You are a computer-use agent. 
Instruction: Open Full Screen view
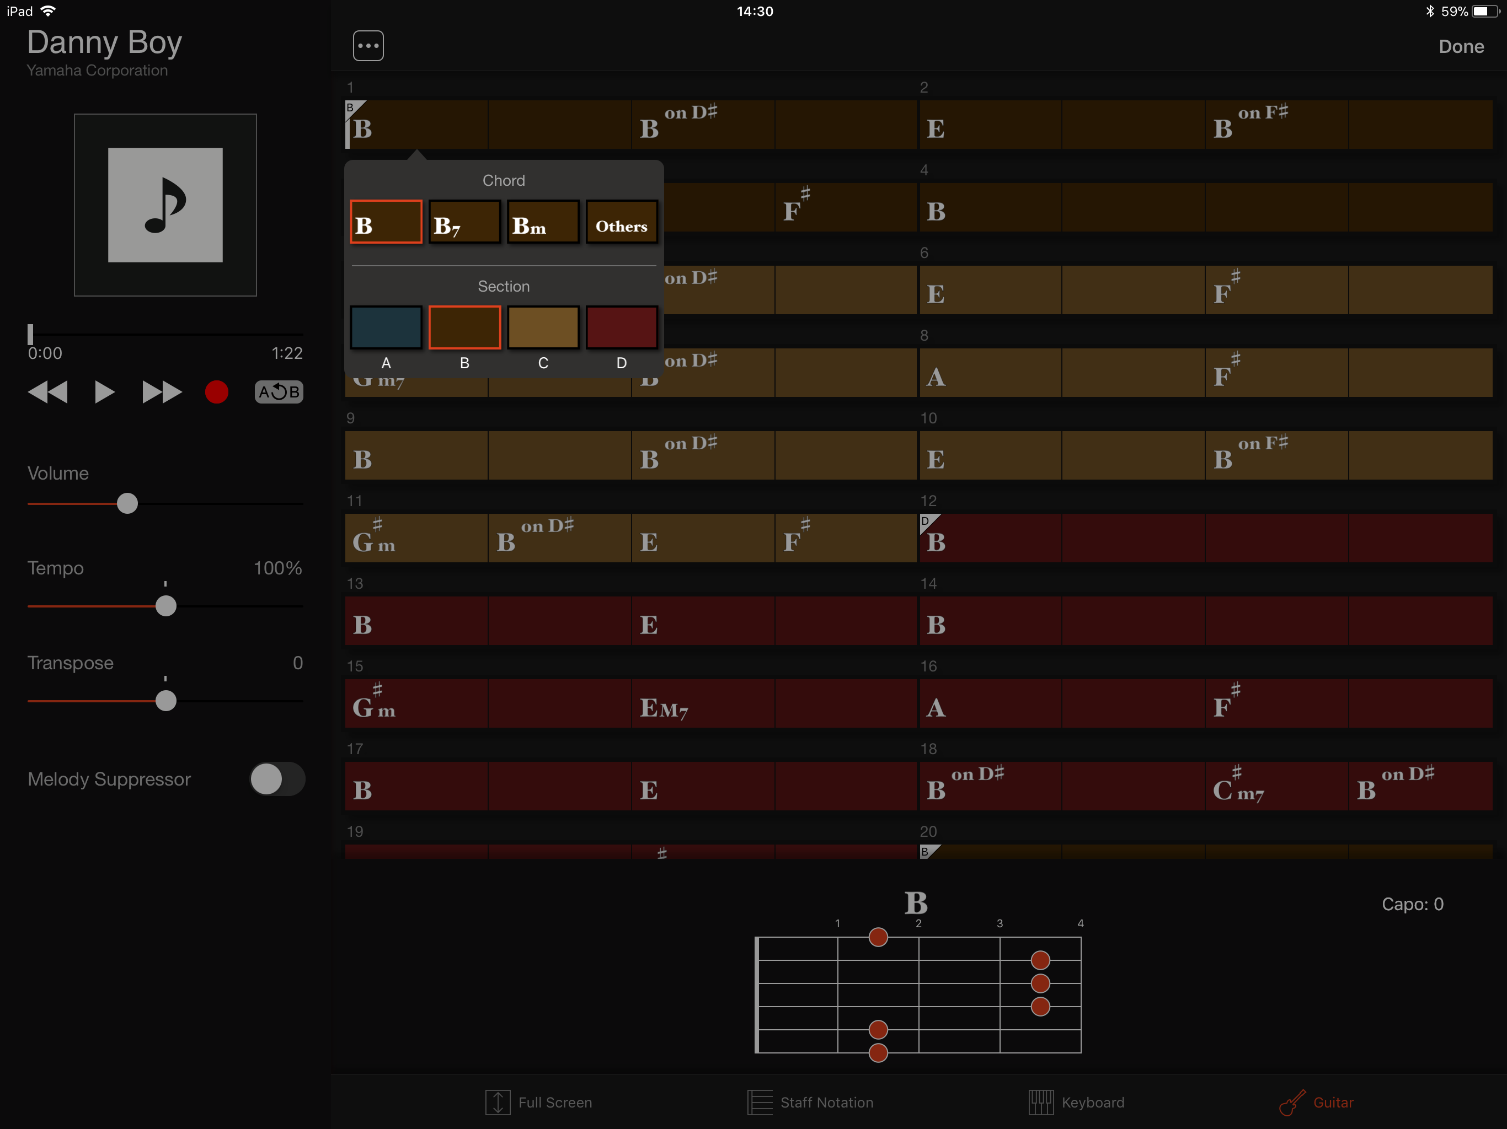click(x=538, y=1103)
